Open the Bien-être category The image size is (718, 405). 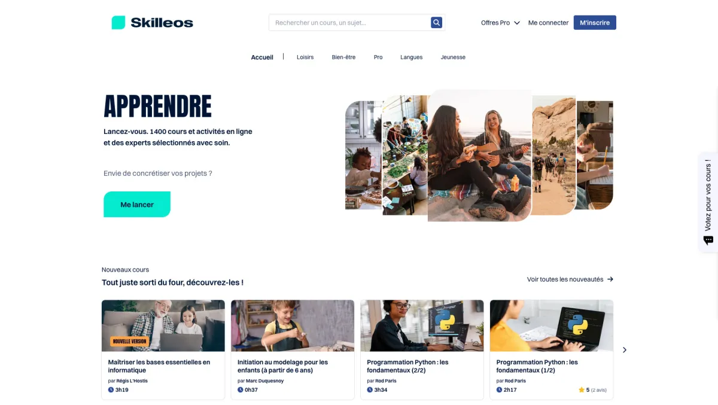click(x=343, y=57)
